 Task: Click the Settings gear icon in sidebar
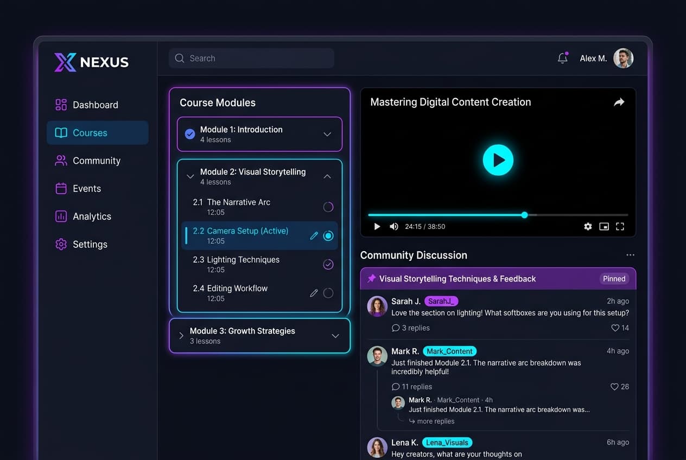tap(61, 244)
